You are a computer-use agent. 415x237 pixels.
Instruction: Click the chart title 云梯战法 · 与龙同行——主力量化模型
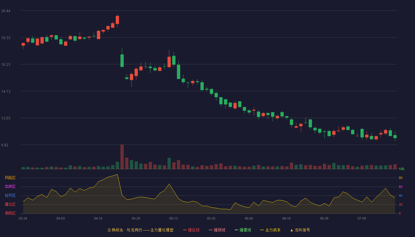click(x=141, y=230)
